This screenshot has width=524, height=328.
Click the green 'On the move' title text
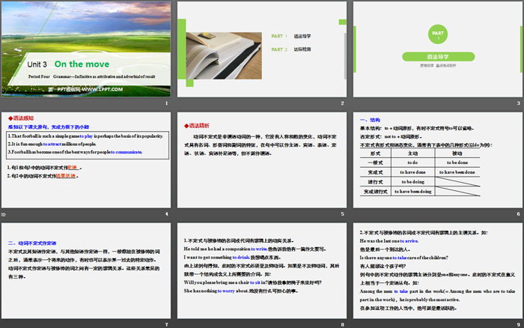(82, 64)
